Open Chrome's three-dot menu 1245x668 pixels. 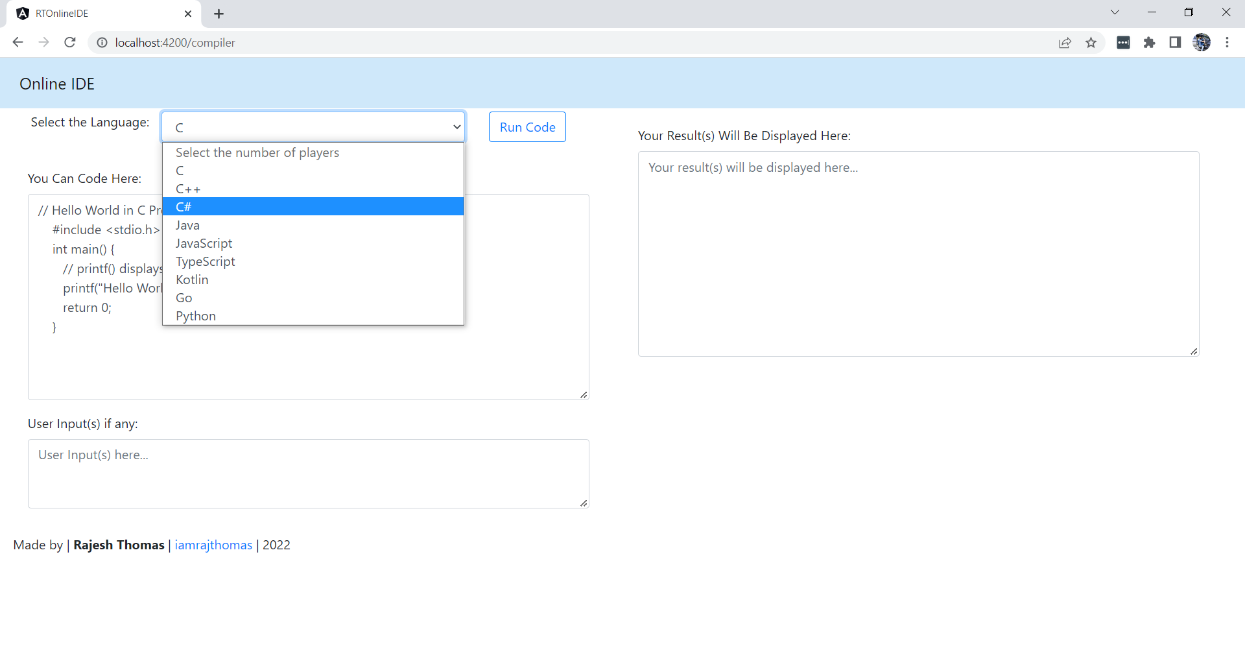1227,42
